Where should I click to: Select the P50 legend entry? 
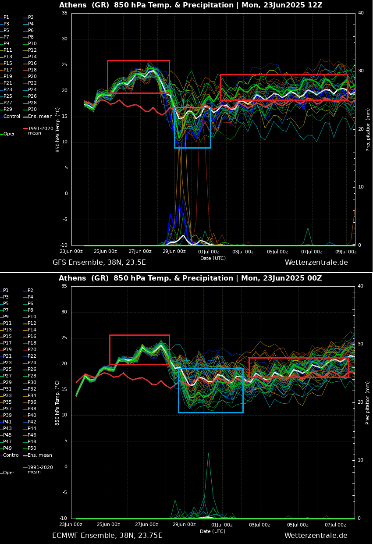32,448
